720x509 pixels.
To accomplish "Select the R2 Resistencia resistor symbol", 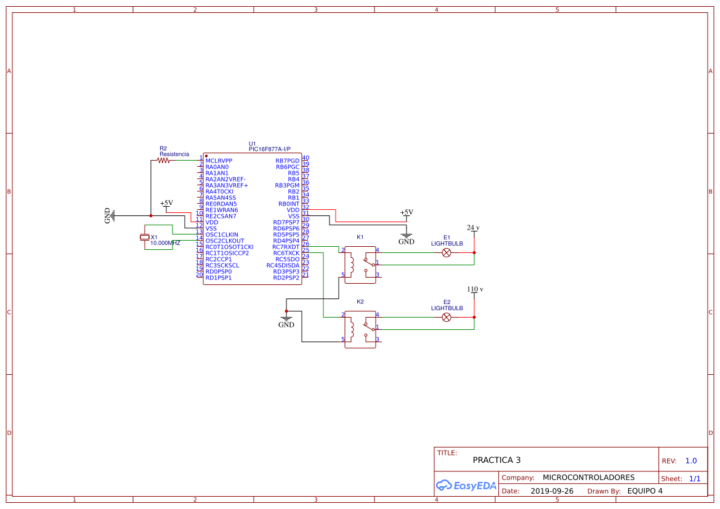I will [164, 159].
